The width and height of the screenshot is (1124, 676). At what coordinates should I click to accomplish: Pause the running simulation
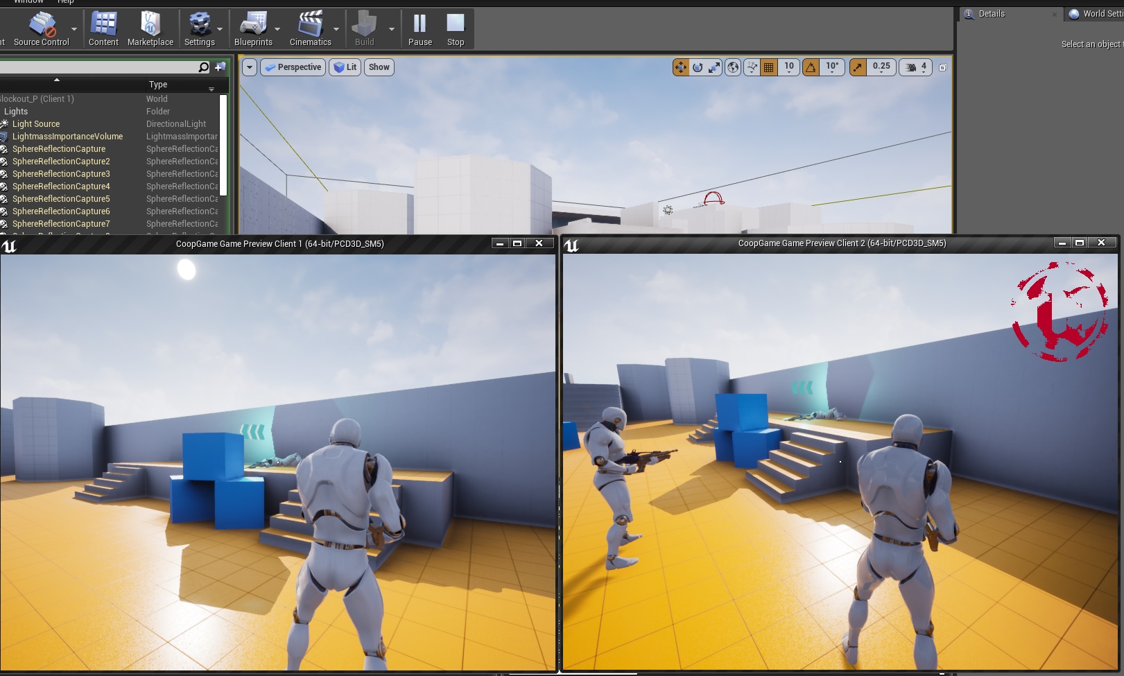420,29
